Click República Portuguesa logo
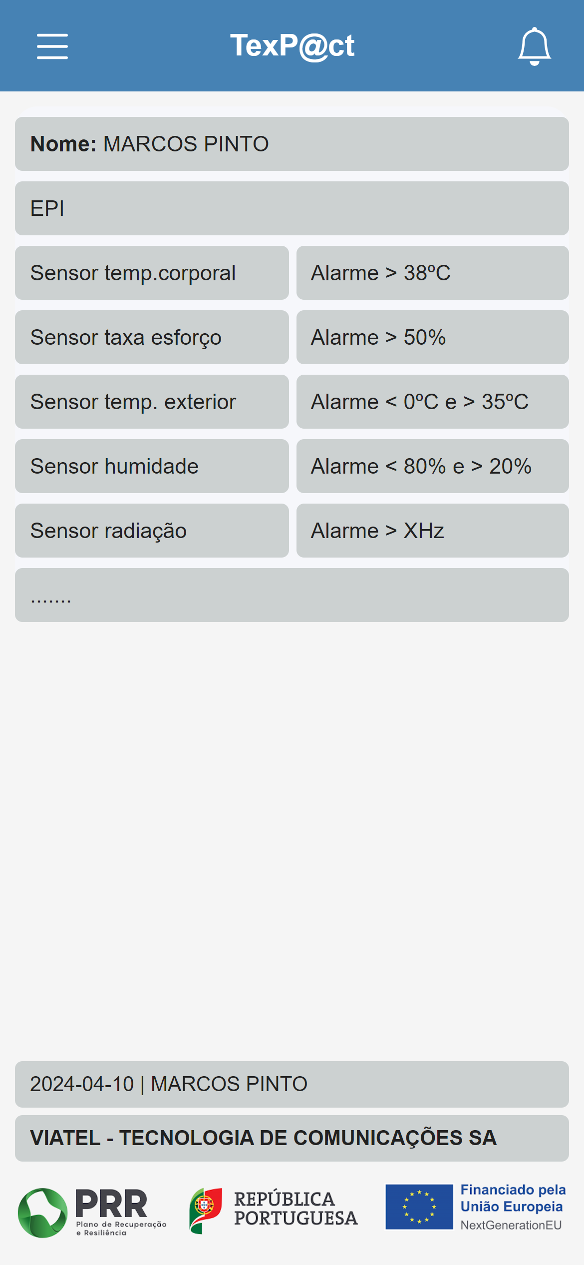Image resolution: width=584 pixels, height=1265 pixels. (x=274, y=1210)
